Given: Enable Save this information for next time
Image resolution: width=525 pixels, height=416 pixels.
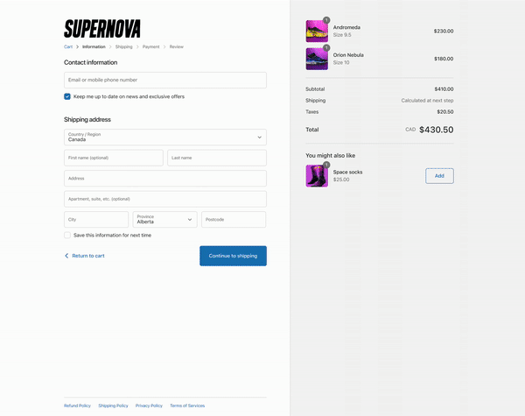Looking at the screenshot, I should 67,236.
